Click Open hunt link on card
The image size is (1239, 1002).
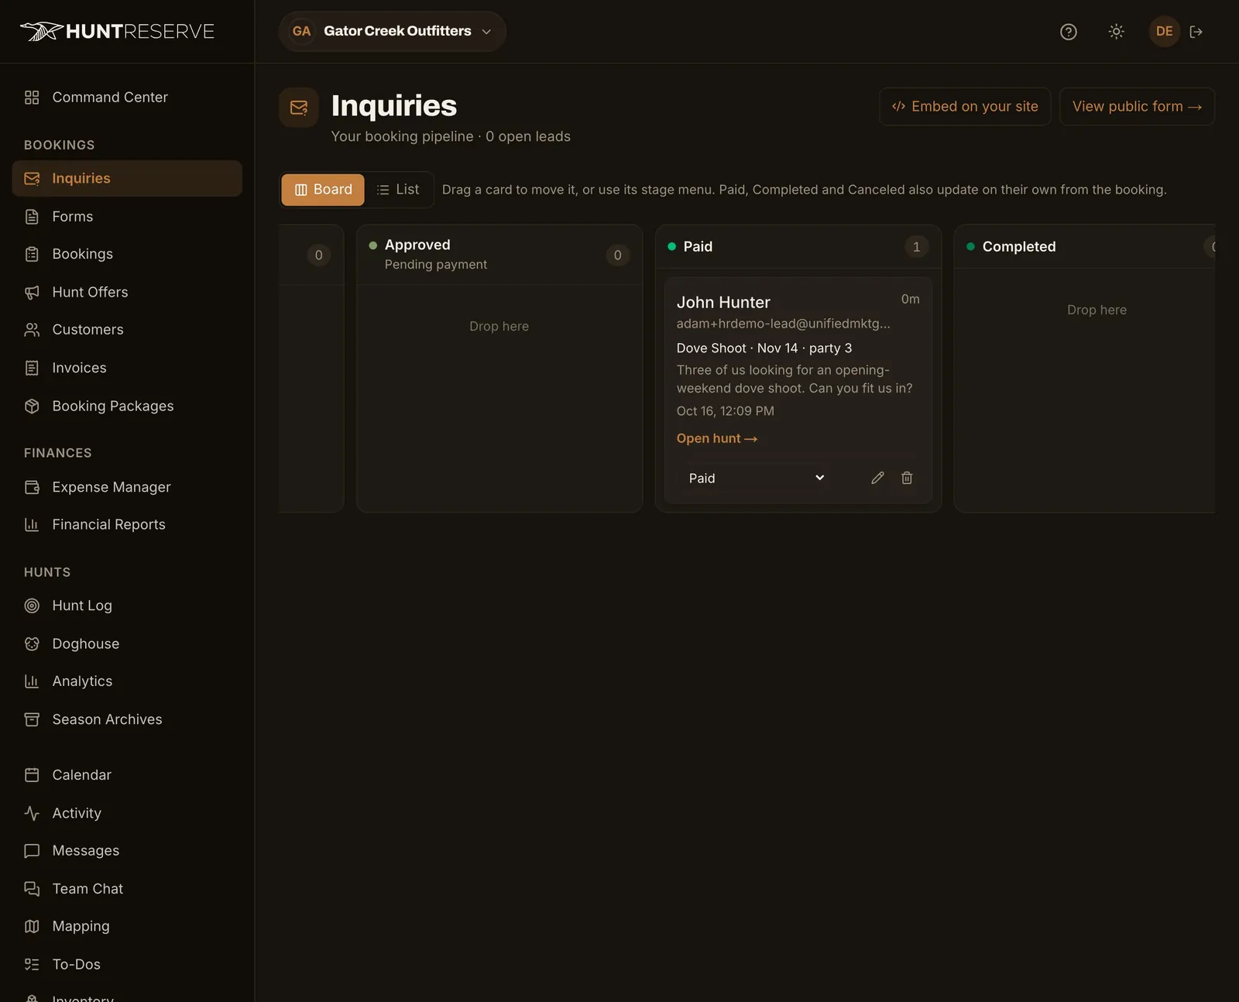(x=717, y=438)
